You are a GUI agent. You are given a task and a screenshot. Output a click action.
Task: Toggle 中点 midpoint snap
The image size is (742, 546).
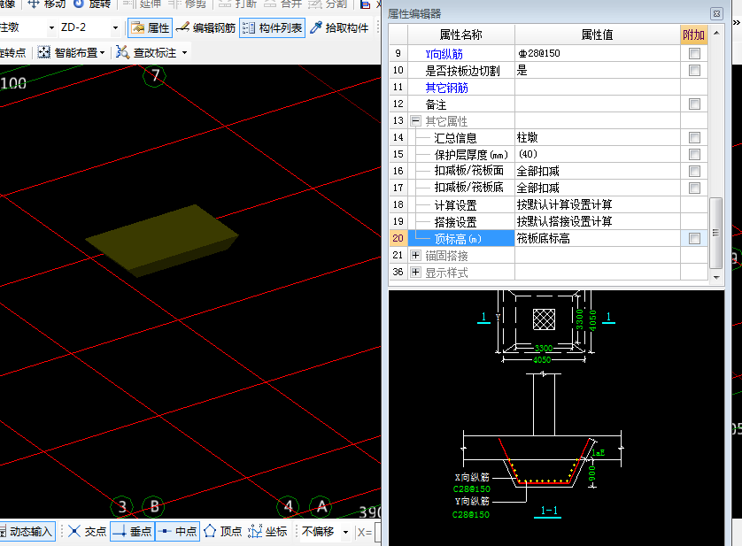point(177,531)
